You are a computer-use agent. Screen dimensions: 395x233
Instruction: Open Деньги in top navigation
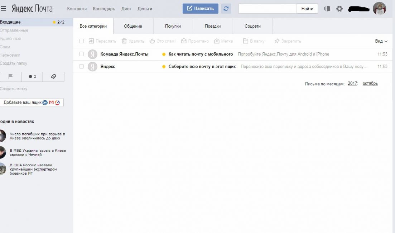[x=145, y=9]
